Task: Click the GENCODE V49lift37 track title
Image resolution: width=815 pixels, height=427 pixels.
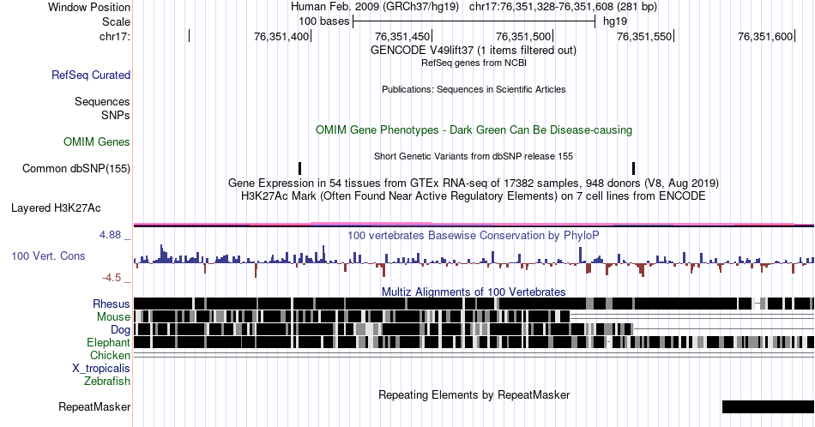Action: coord(474,51)
